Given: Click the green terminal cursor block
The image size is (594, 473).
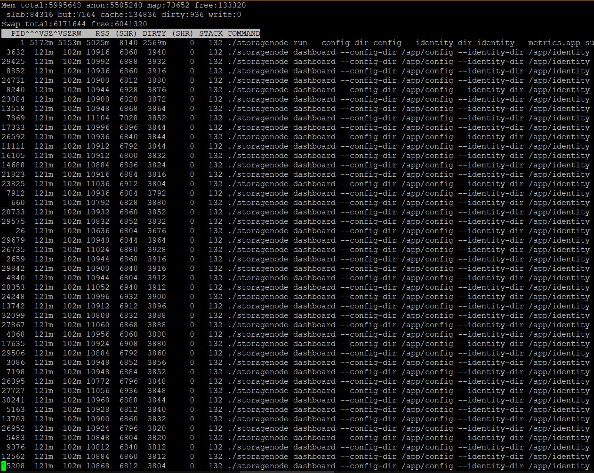Looking at the screenshot, I should [4, 466].
